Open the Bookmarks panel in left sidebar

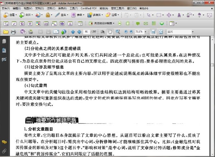coord(4,50)
